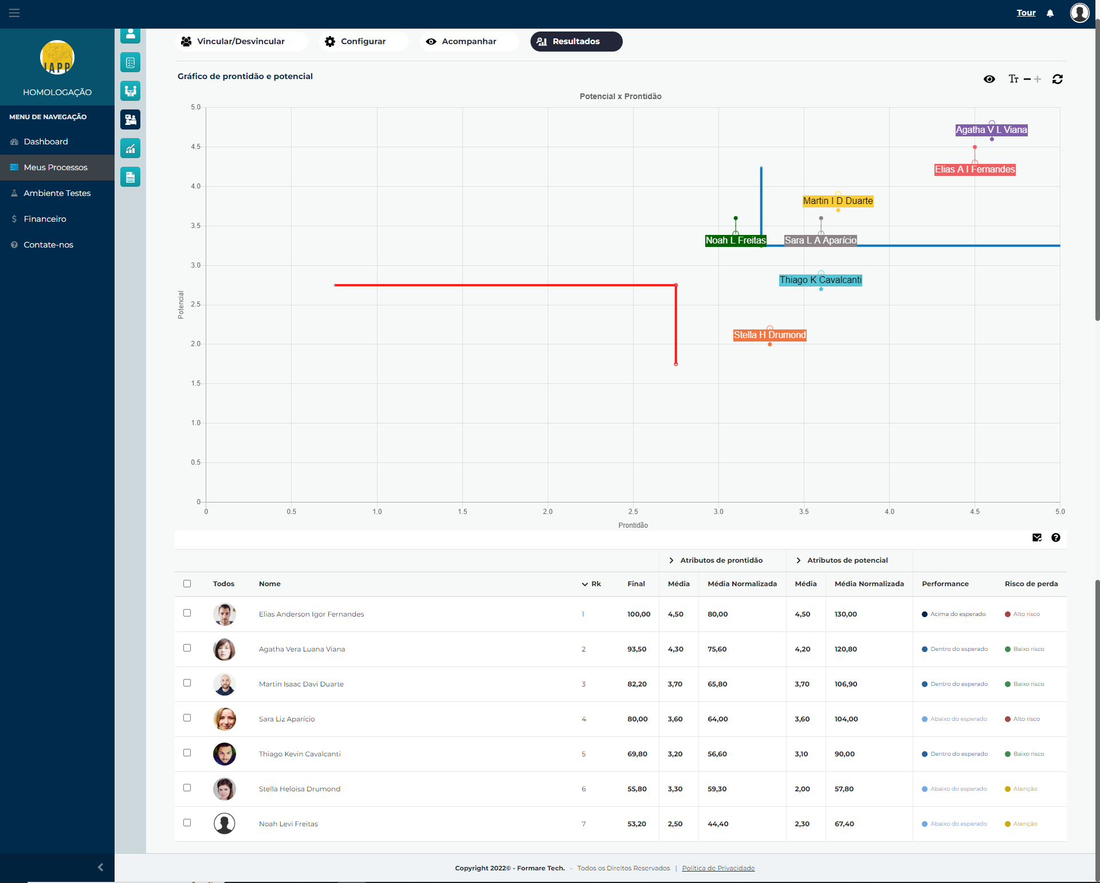Increase chart font size with plus
Viewport: 1100px width, 883px height.
(x=1038, y=79)
